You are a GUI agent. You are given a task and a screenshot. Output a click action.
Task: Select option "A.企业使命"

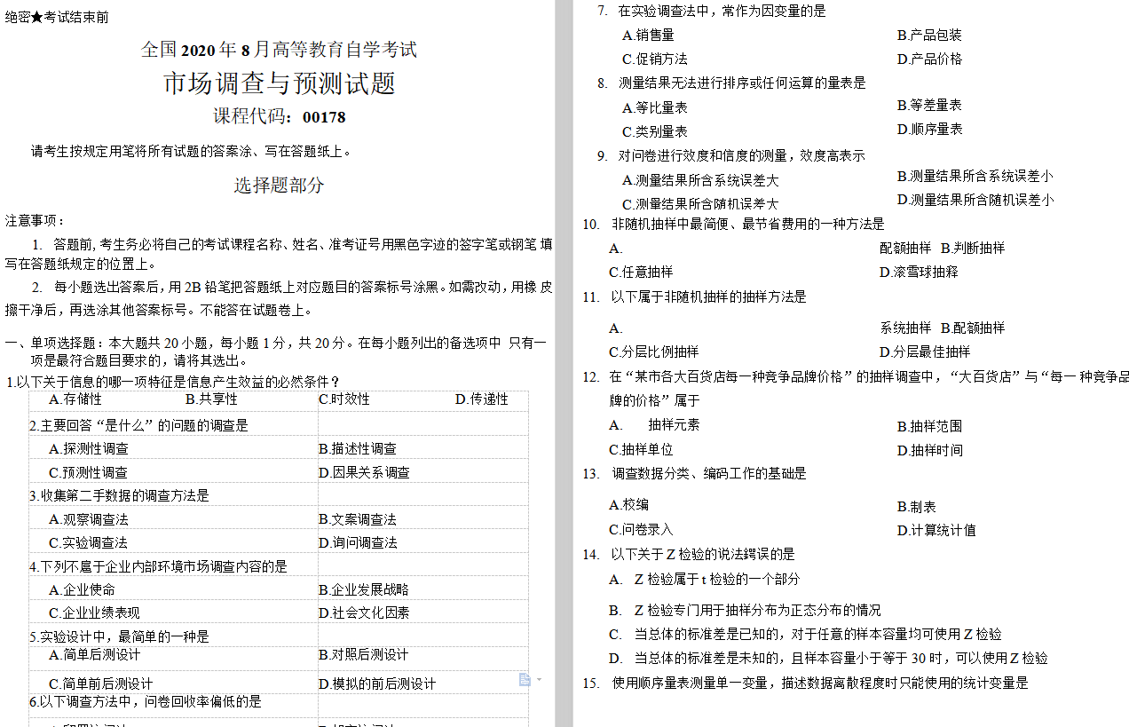[x=82, y=589]
